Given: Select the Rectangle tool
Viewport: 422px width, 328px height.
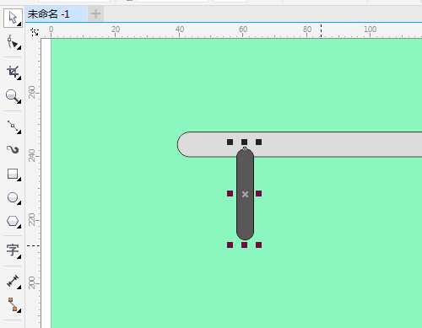Looking at the screenshot, I should tap(13, 175).
